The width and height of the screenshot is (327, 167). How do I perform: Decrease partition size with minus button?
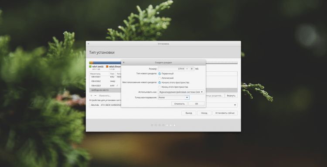click(x=187, y=69)
